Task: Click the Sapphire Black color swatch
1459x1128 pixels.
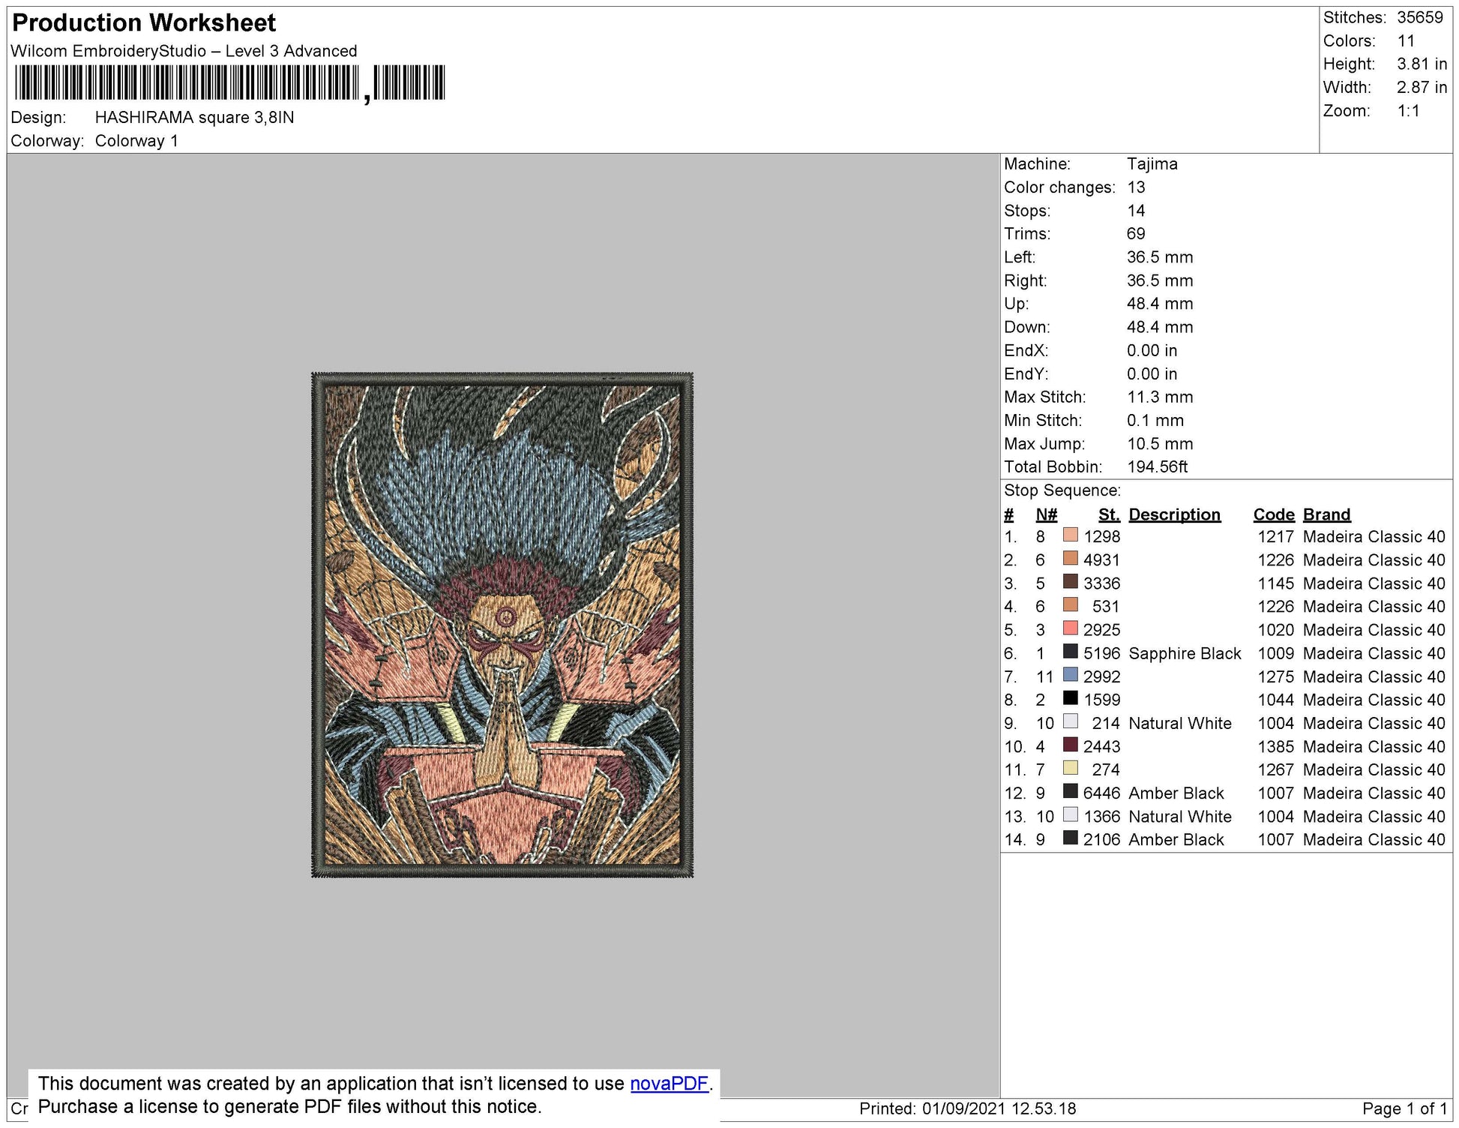Action: [1070, 652]
